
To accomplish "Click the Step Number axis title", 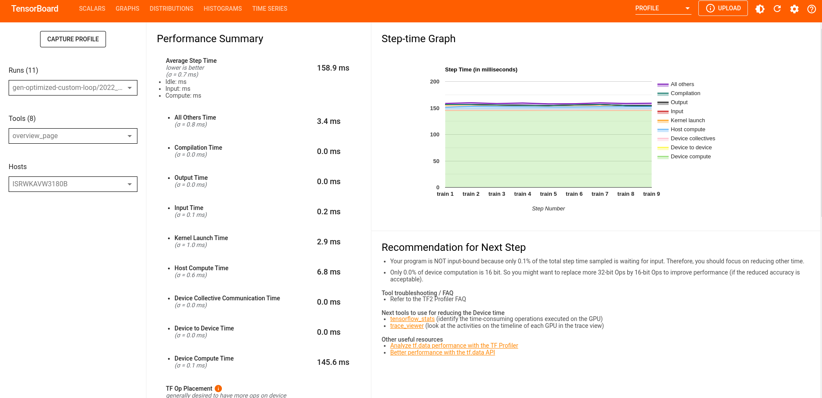I will pos(548,209).
